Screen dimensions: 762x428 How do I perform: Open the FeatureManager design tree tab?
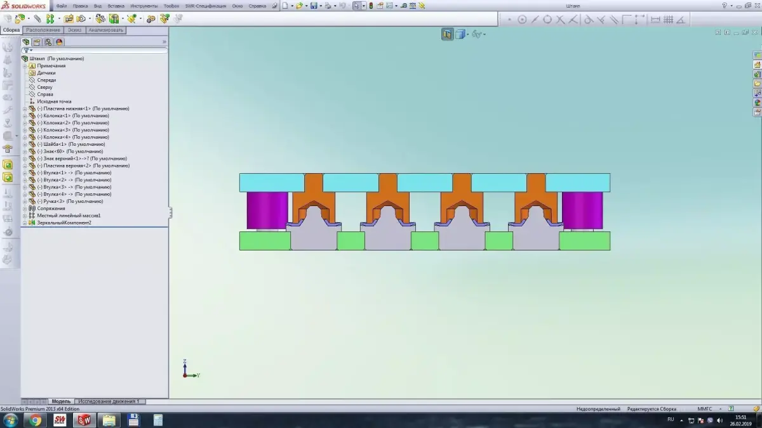coord(27,42)
